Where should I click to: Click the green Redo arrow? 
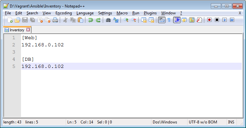98,20
